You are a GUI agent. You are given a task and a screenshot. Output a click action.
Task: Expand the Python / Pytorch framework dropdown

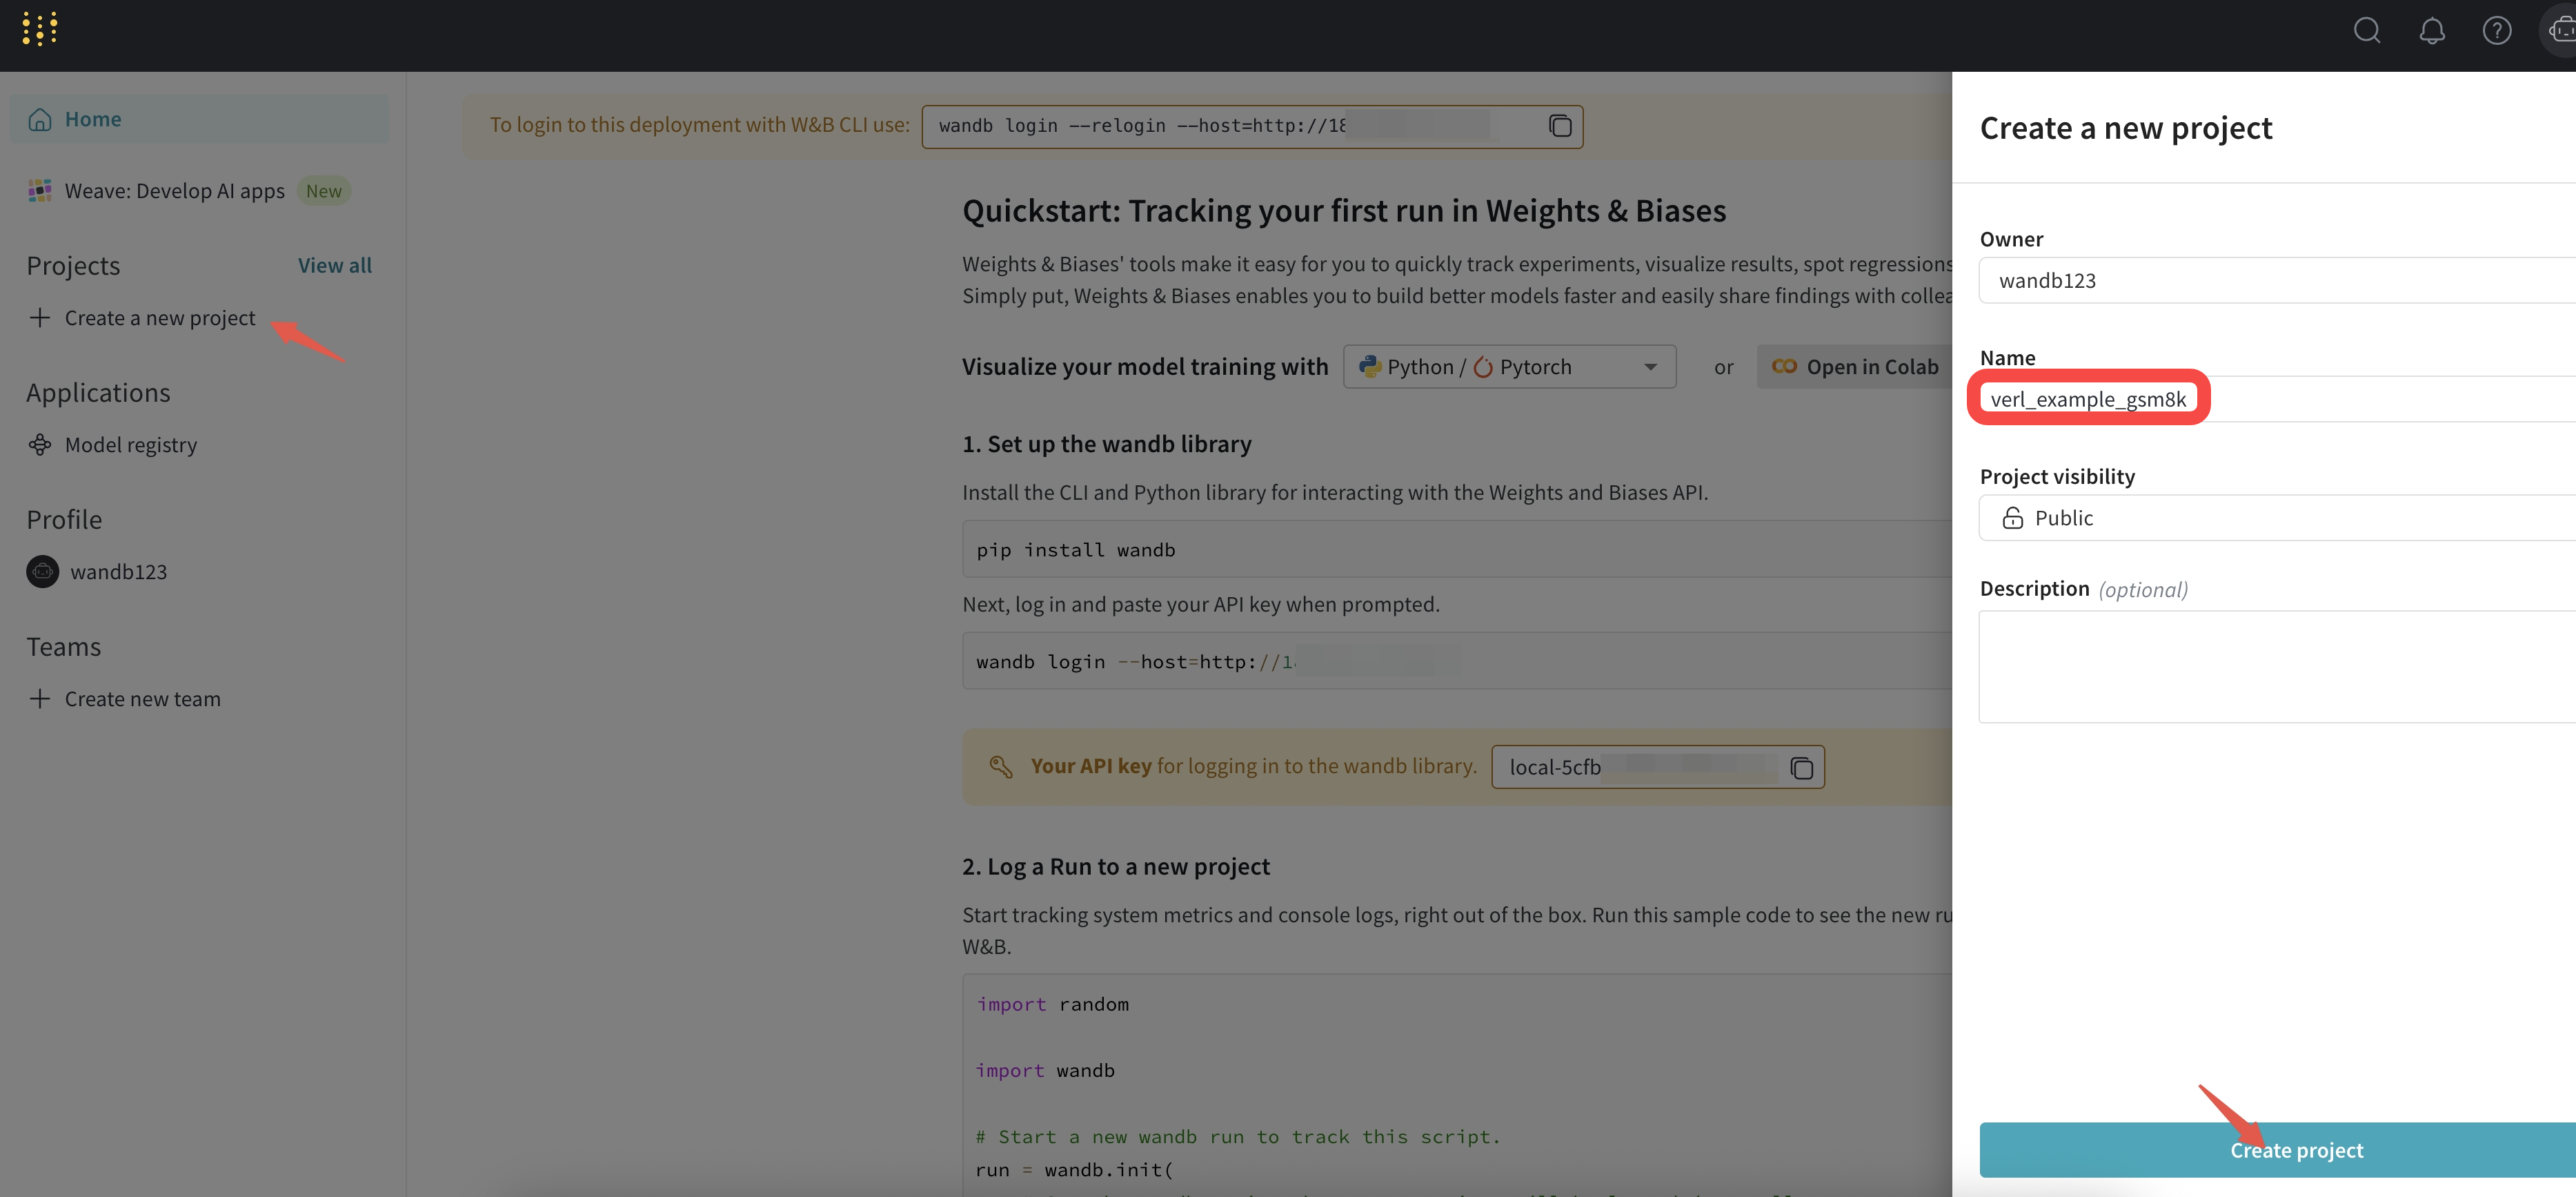point(1509,367)
